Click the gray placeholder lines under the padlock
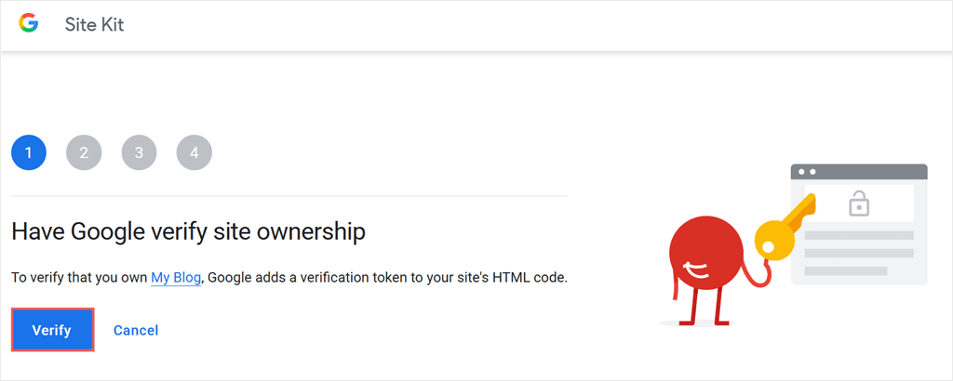 coord(859,253)
